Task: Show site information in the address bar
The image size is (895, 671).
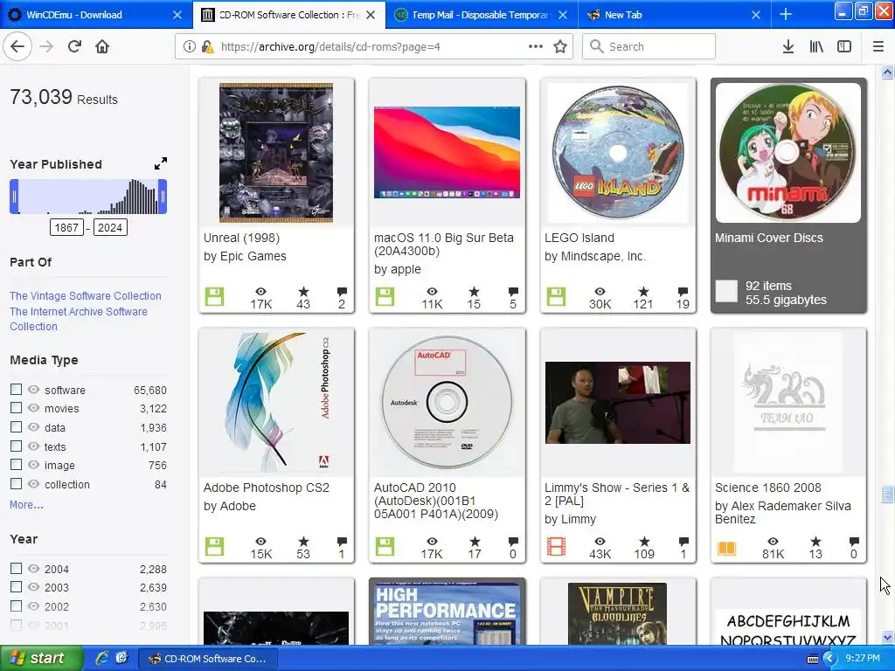Action: (190, 47)
